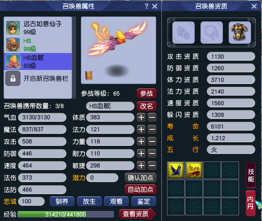Switch to the 技能 tab
Viewport: 262px width, 221px height.
[251, 175]
